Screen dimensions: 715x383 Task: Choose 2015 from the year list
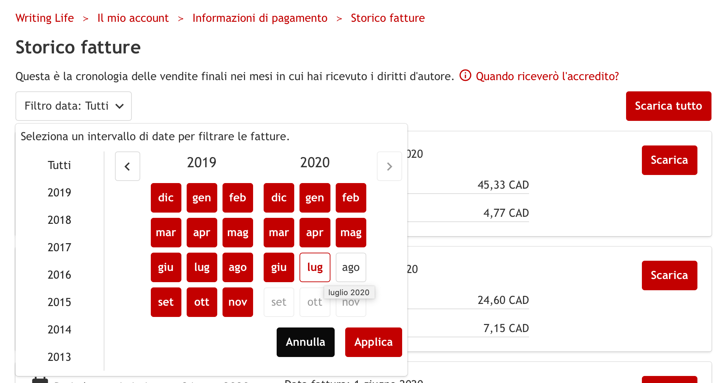tap(59, 302)
